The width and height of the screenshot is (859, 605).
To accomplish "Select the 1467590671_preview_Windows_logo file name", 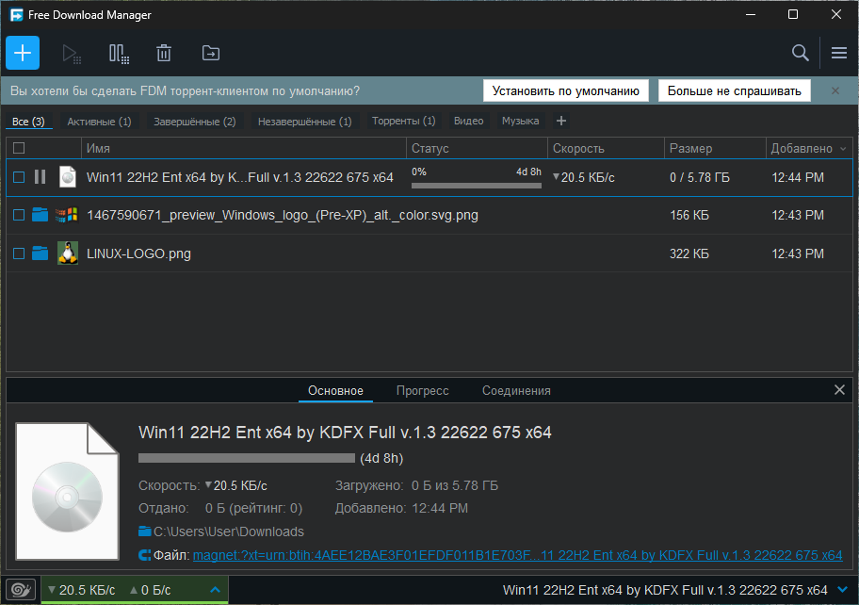I will coord(283,215).
